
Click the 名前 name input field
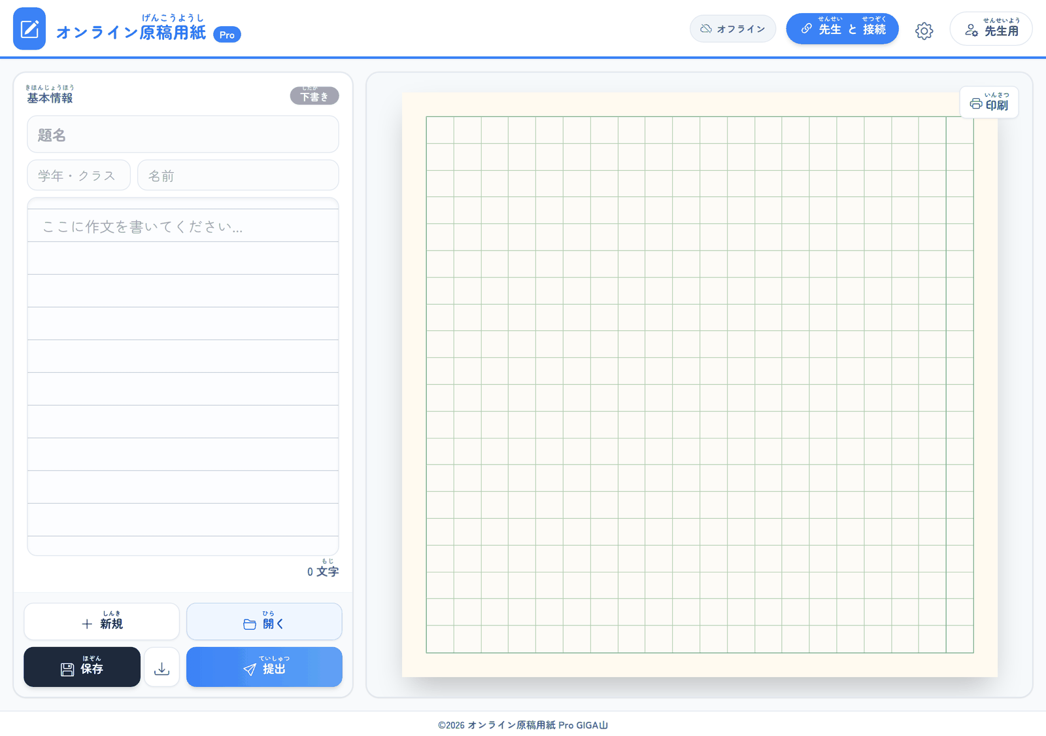[x=238, y=175]
